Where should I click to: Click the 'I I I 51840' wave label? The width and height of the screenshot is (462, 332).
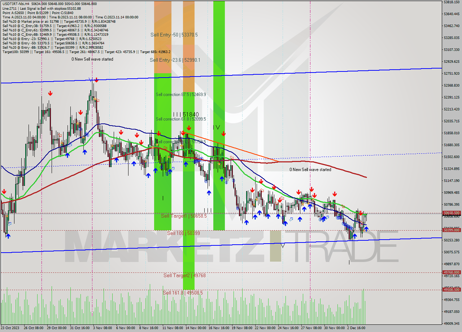(186, 114)
